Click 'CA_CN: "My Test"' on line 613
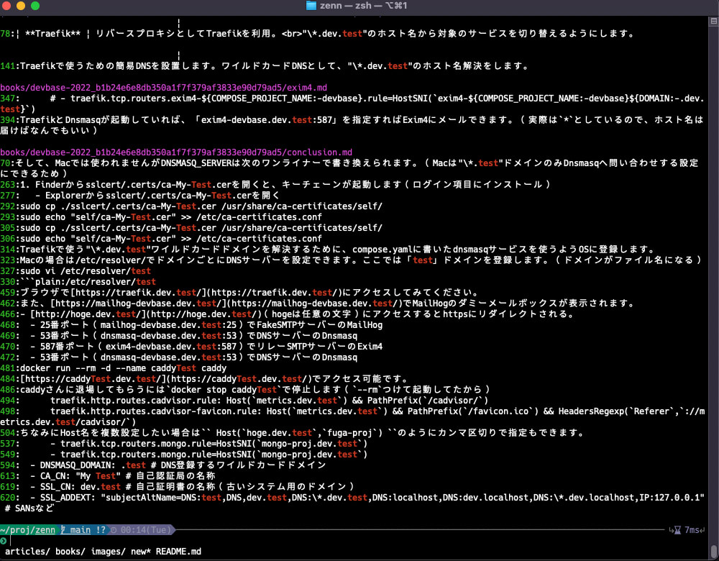 81,475
